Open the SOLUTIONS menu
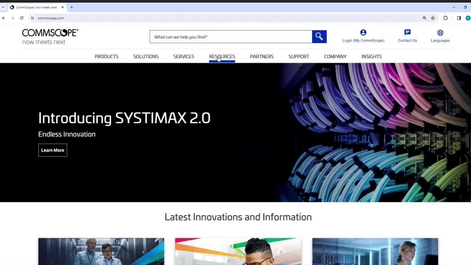 point(146,56)
